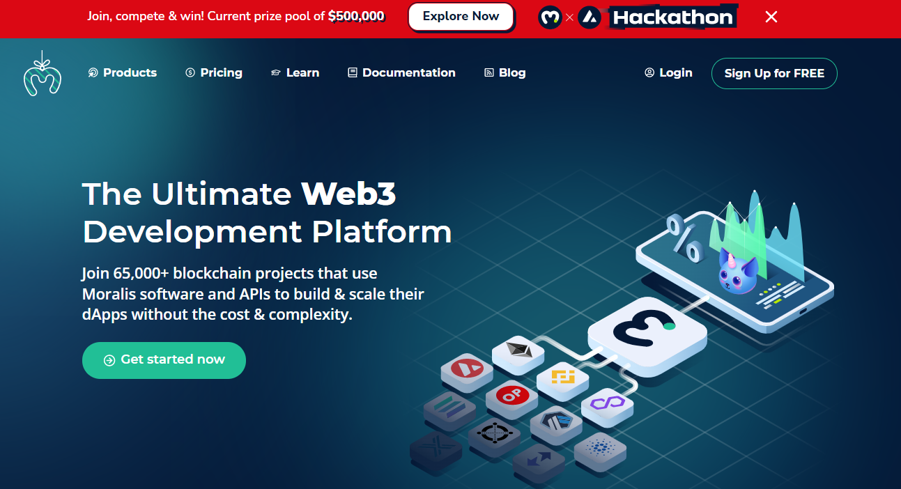Open the Products menu

(122, 72)
